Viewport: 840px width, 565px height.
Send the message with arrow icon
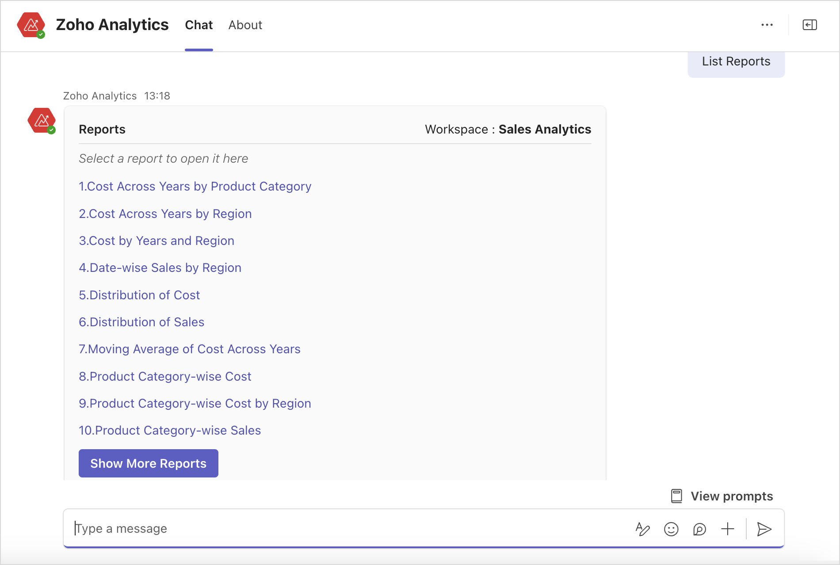tap(764, 529)
